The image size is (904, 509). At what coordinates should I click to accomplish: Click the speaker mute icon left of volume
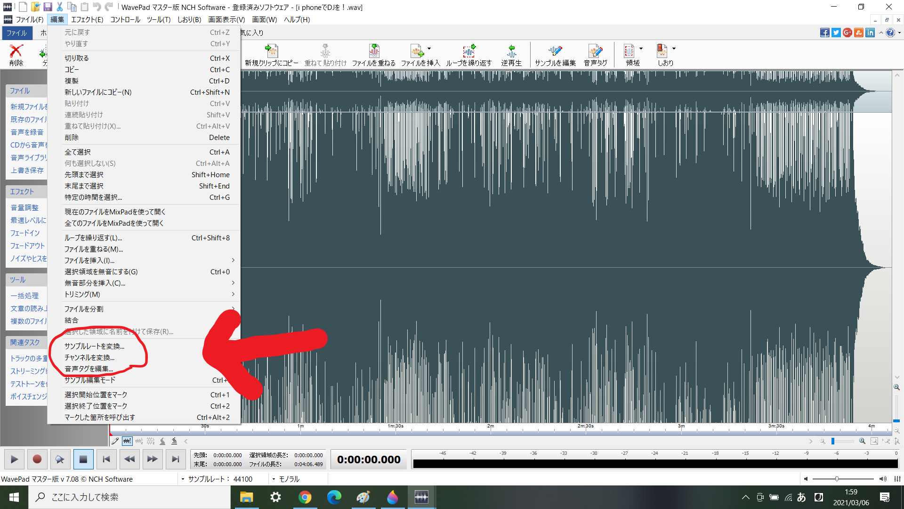tap(806, 479)
